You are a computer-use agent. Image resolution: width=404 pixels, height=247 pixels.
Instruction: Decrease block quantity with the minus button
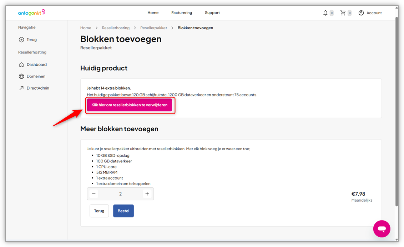tap(94, 193)
